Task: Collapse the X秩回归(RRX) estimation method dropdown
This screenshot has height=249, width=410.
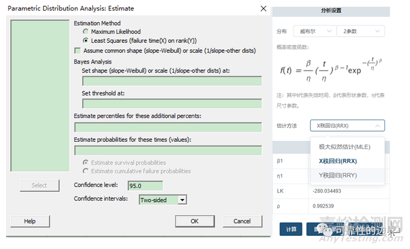Action: pos(347,126)
